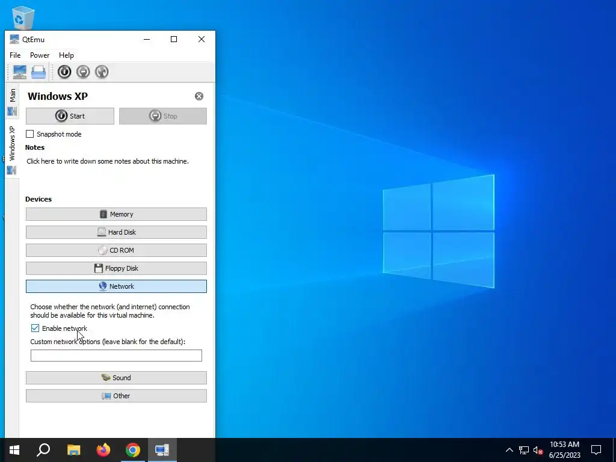Enable Snapshot mode checkbox
Screen dimensions: 616x462
[30, 134]
